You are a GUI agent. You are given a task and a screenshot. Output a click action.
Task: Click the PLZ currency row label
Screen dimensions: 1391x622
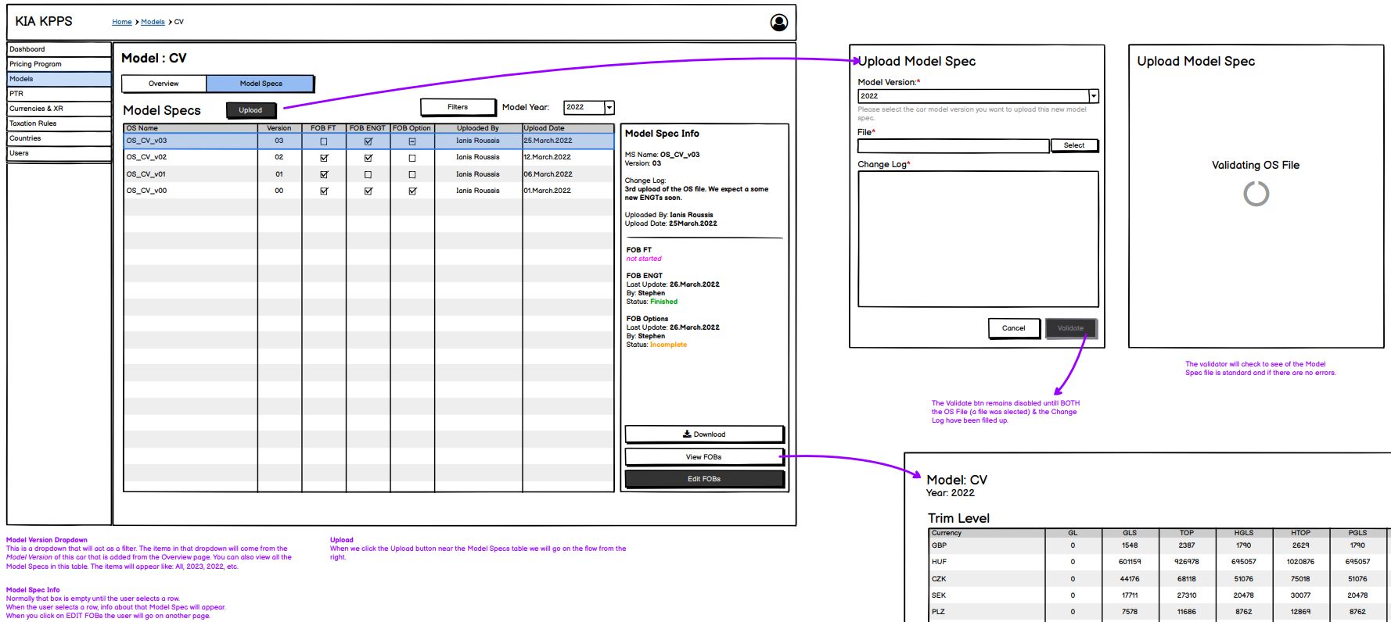pos(938,612)
